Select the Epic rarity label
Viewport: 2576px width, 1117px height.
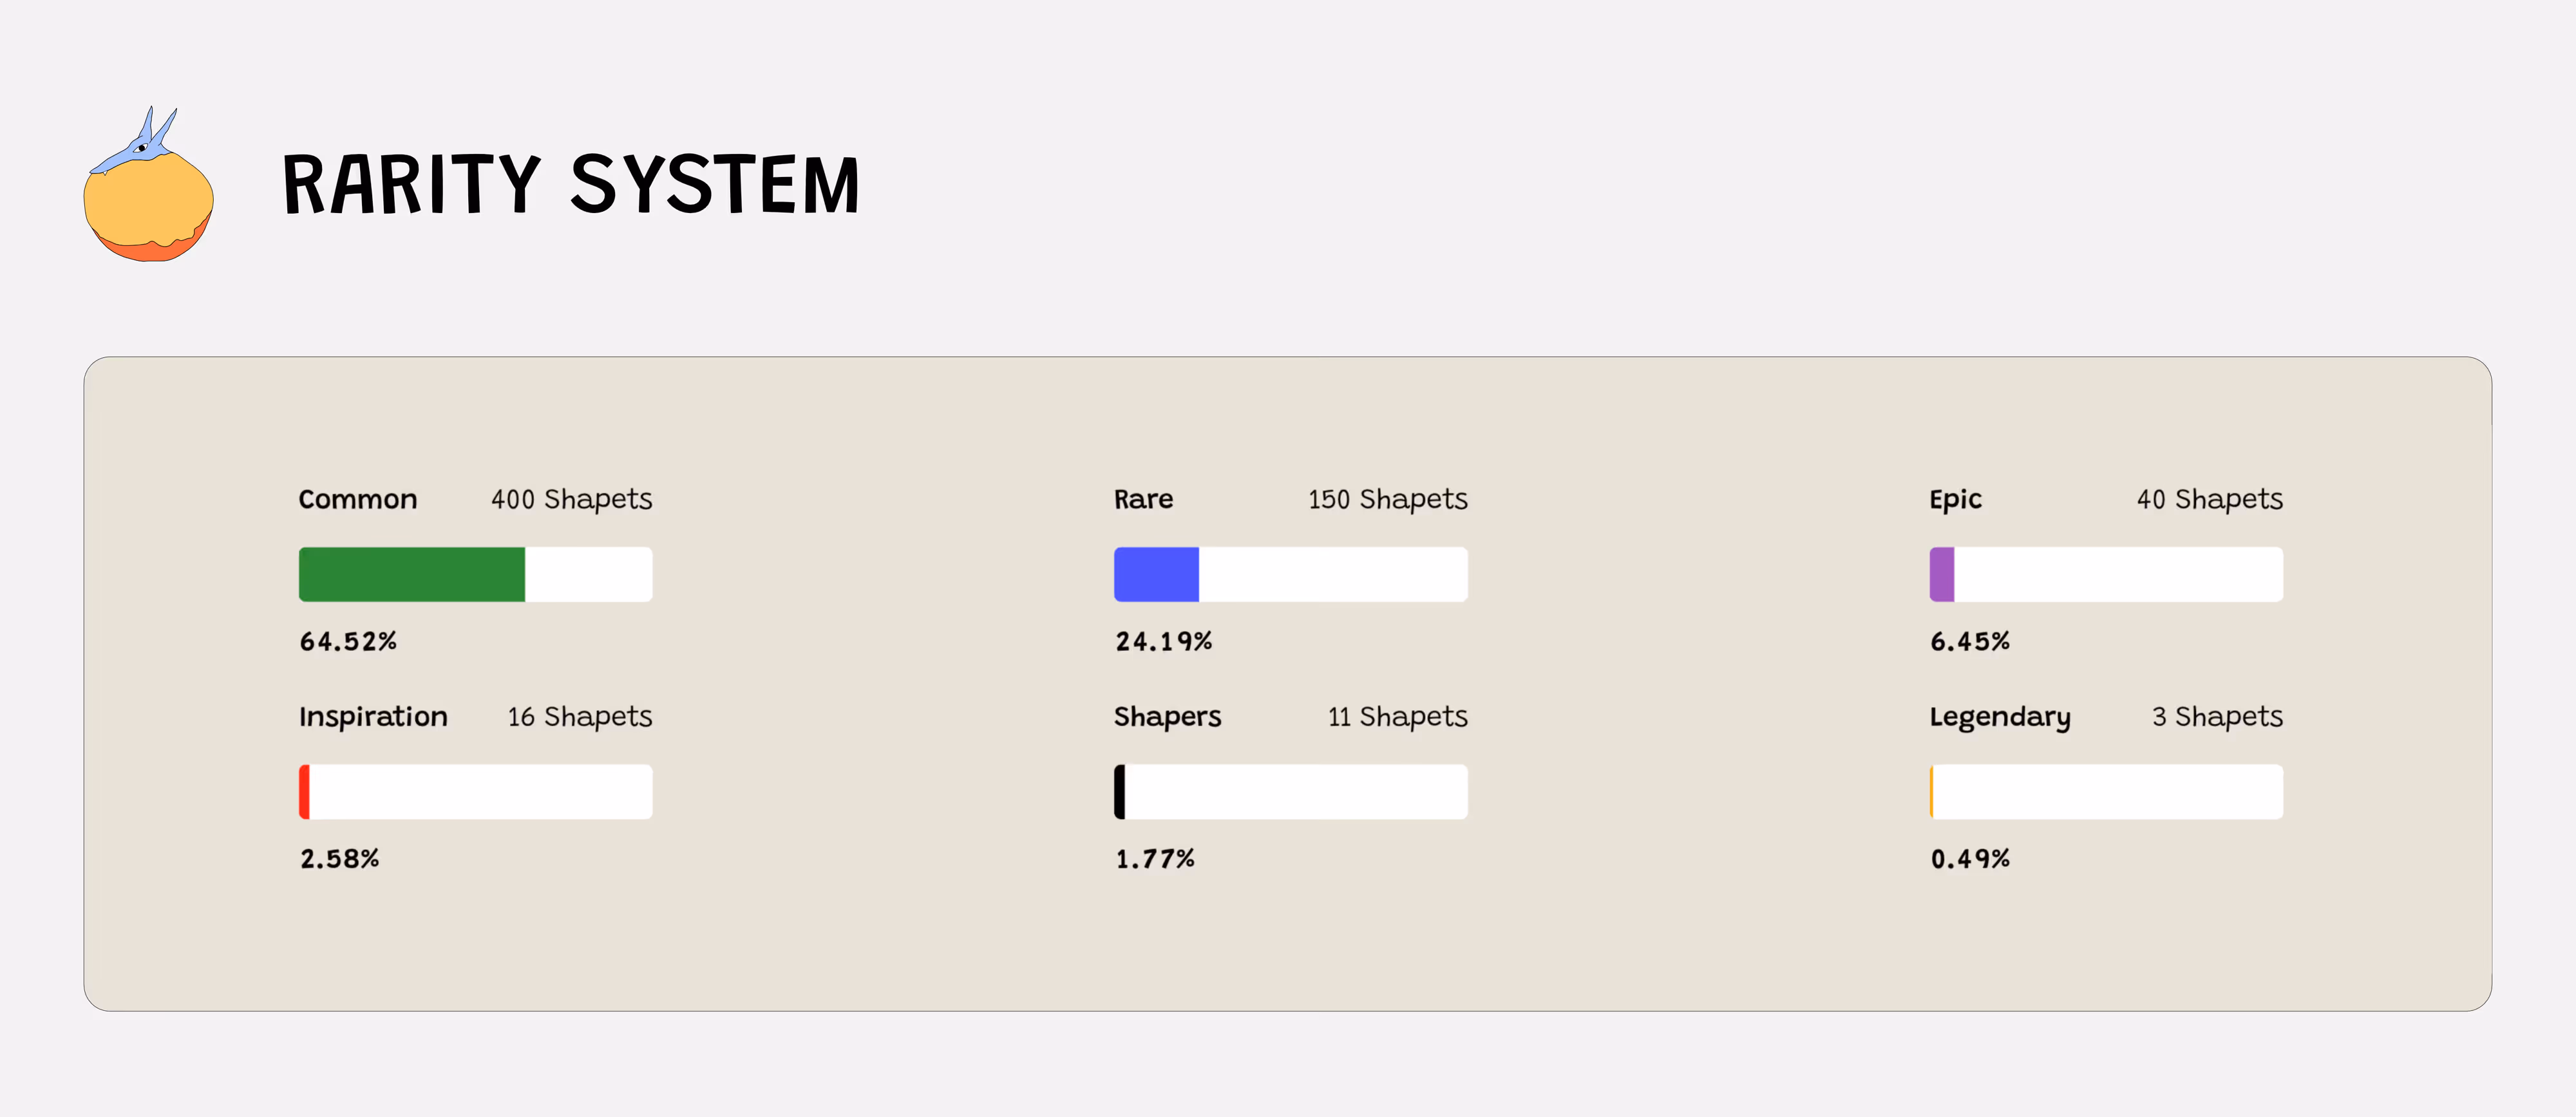pyautogui.click(x=1955, y=499)
